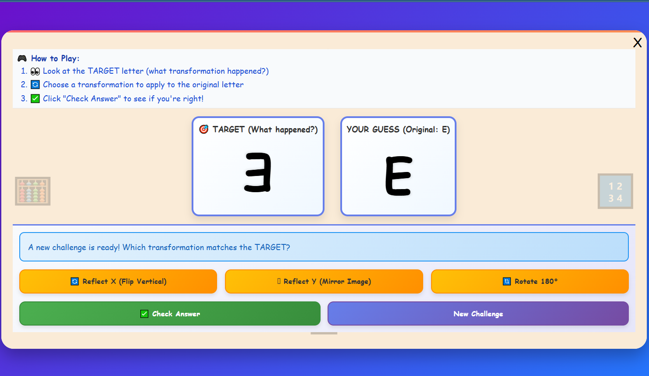Click the mirrored E in the TARGET card
This screenshot has width=649, height=376.
pyautogui.click(x=258, y=172)
